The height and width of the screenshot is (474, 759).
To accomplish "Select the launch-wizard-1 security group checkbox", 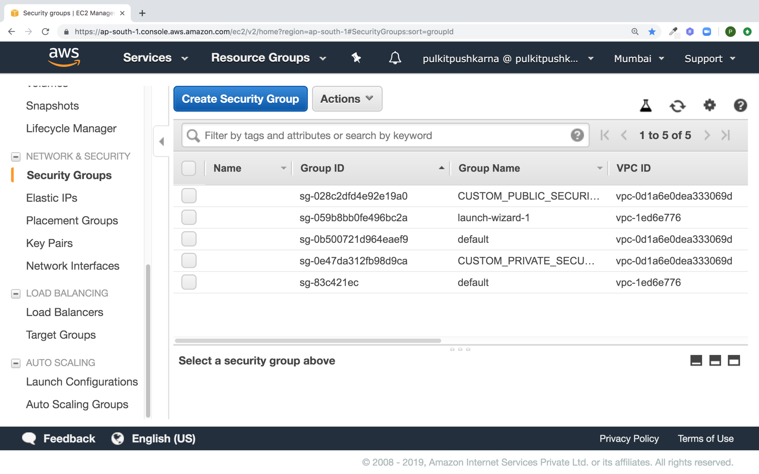I will [189, 218].
